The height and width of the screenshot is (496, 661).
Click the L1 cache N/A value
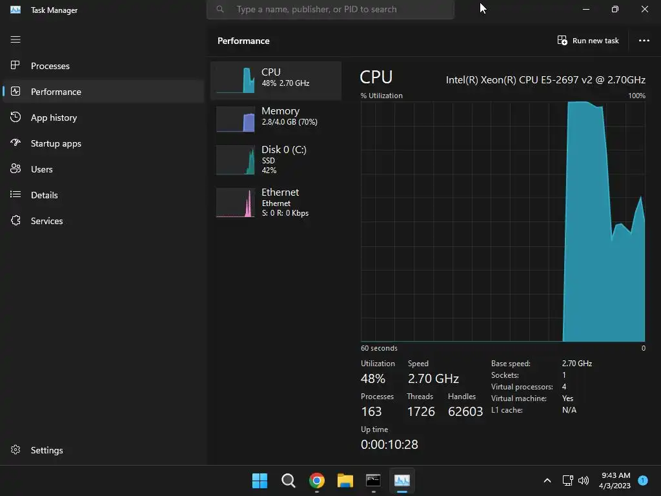click(x=569, y=410)
